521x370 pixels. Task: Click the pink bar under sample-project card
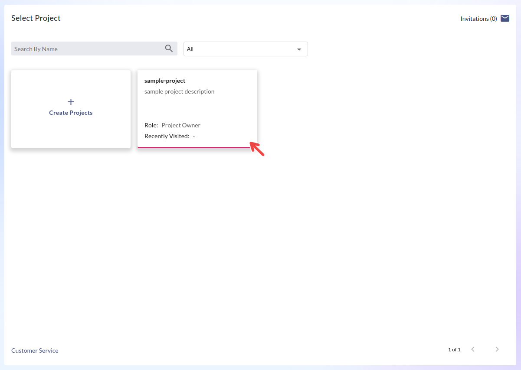click(193, 147)
